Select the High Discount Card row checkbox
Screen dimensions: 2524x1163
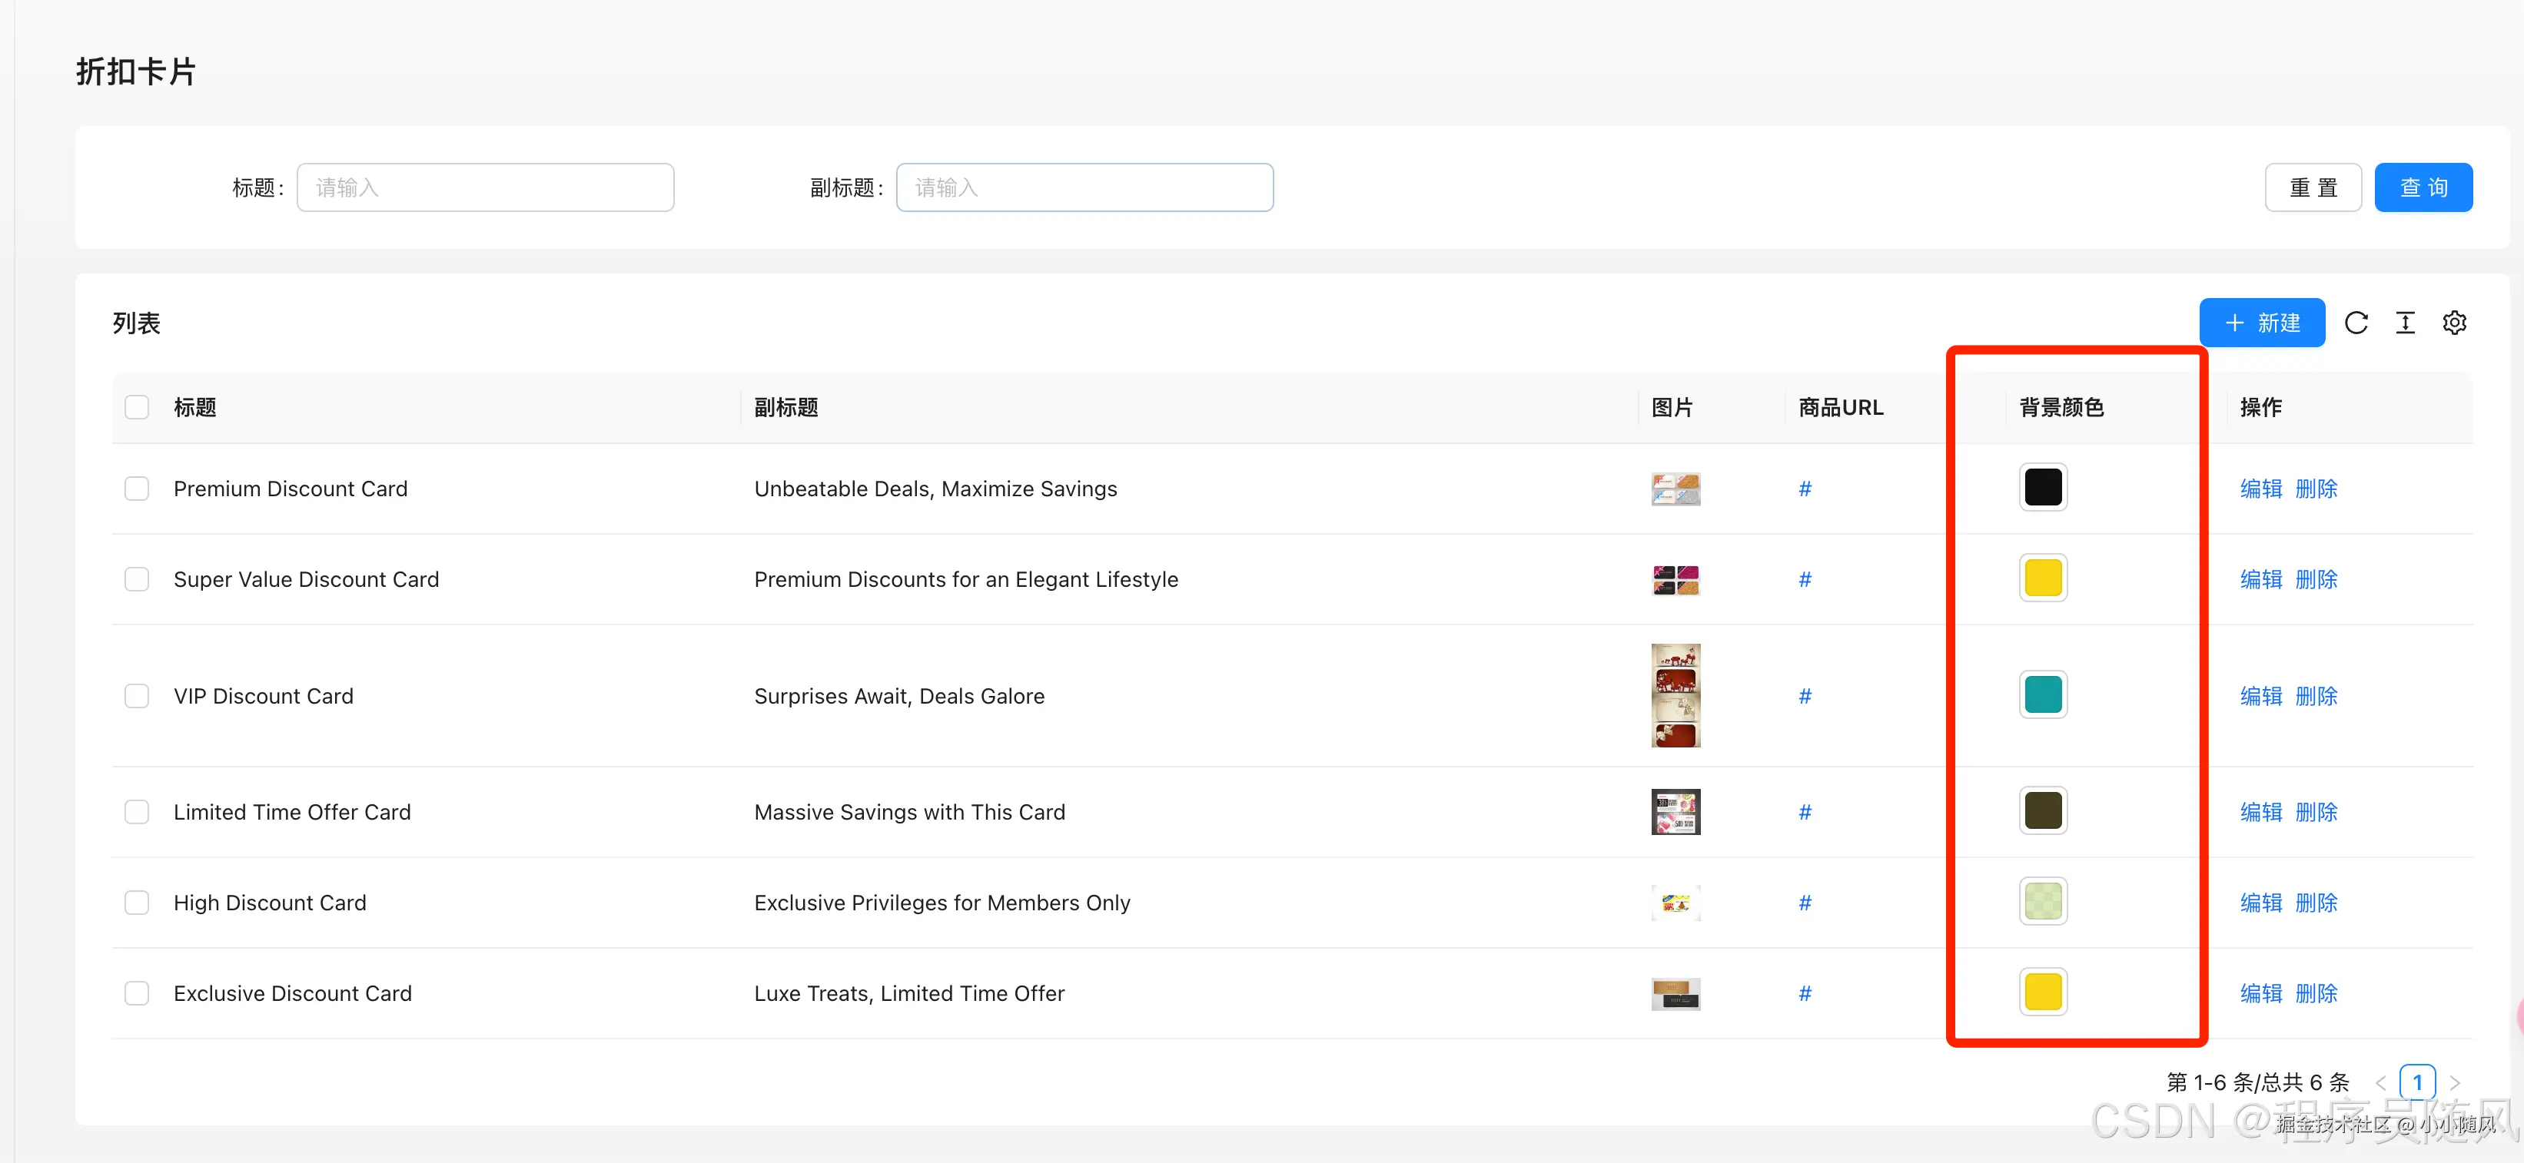click(x=137, y=903)
